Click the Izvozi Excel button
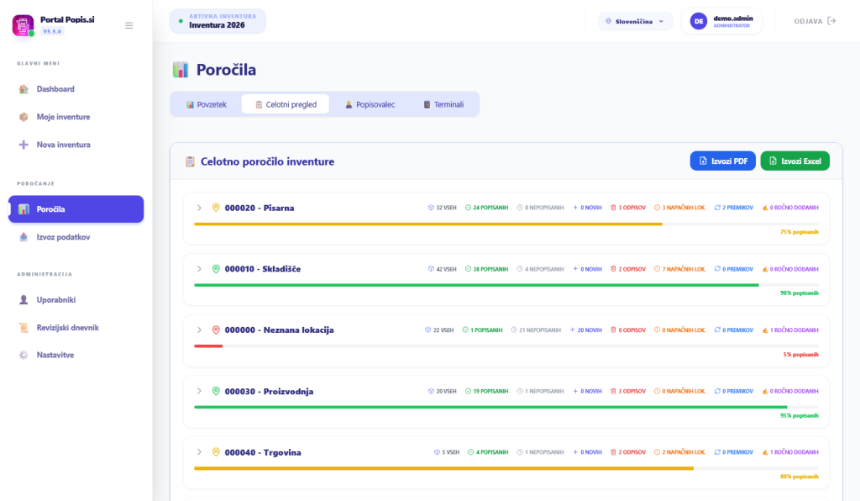This screenshot has height=501, width=860. click(794, 161)
